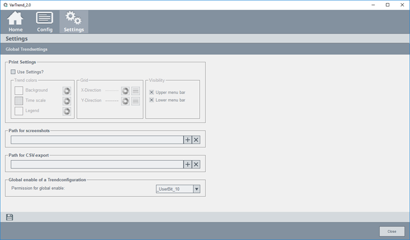This screenshot has width=410, height=240.
Task: Enable the Use Settings? checkbox
Action: [x=13, y=72]
